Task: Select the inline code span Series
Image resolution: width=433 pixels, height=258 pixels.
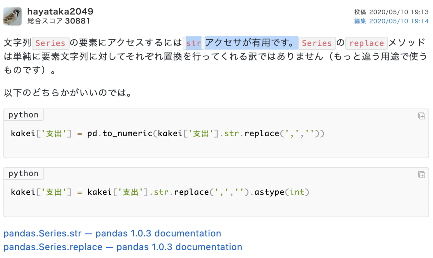Action: click(51, 43)
